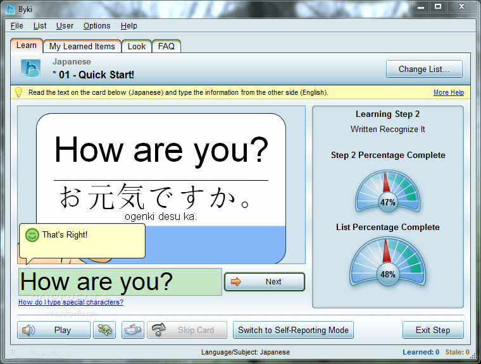Screen dimensions: 481x364
Task: Open the FAQ tab
Action: point(166,46)
